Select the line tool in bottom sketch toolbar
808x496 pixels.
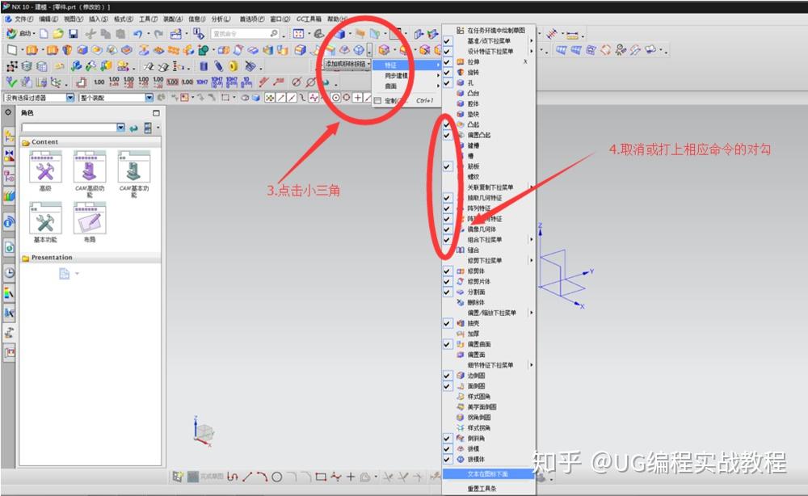coord(248,477)
